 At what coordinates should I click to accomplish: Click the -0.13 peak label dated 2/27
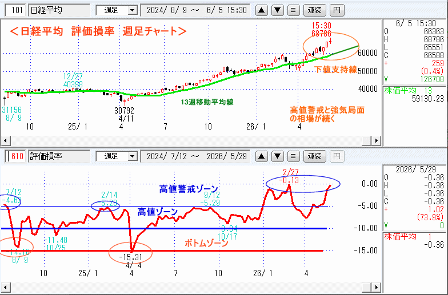(289, 180)
